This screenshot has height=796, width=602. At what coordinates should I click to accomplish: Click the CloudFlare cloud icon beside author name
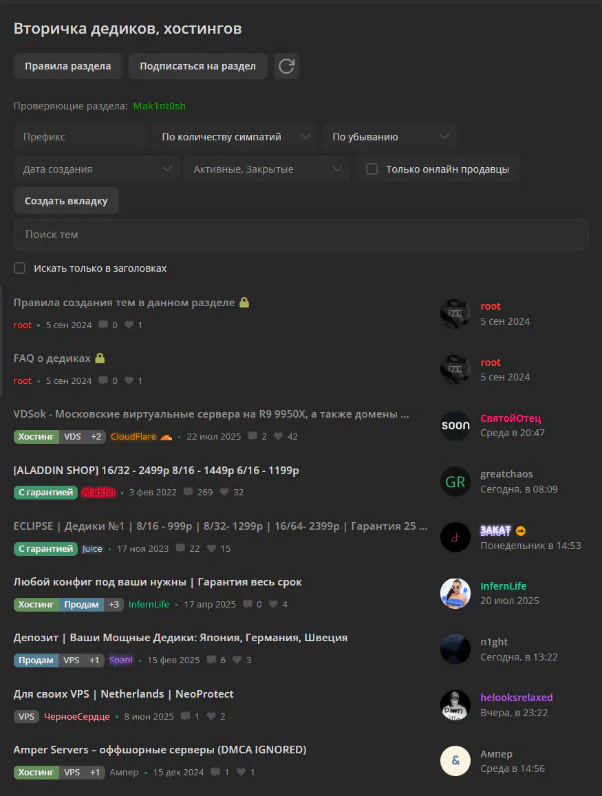pos(166,437)
